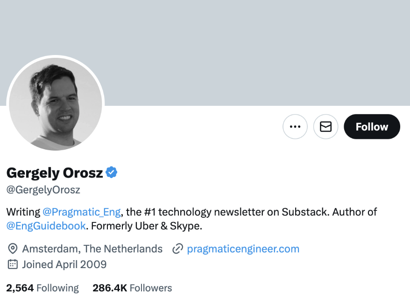Viewport: 410px width, 297px height.
Task: Click the envelope message icon
Action: pos(325,126)
